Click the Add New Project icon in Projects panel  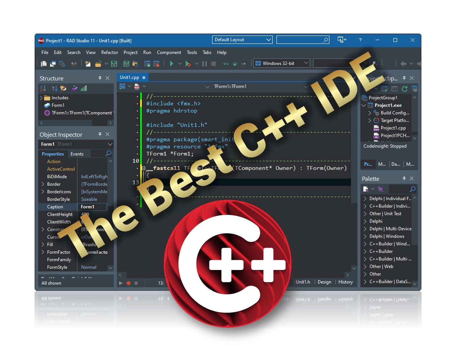click(x=384, y=89)
